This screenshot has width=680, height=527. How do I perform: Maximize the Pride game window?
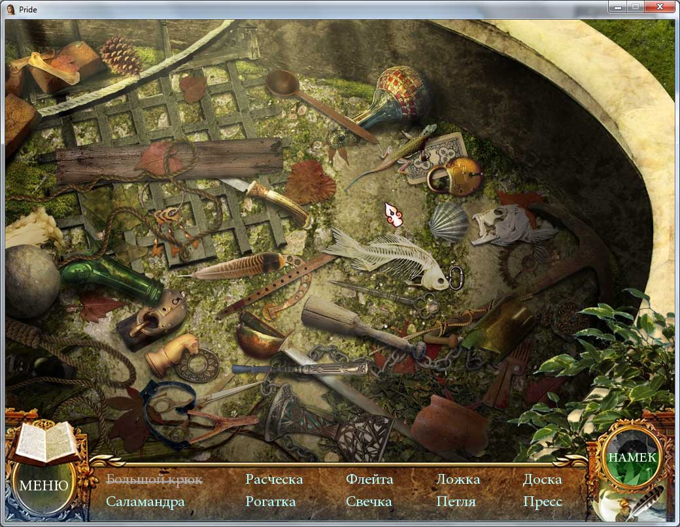pyautogui.click(x=634, y=7)
